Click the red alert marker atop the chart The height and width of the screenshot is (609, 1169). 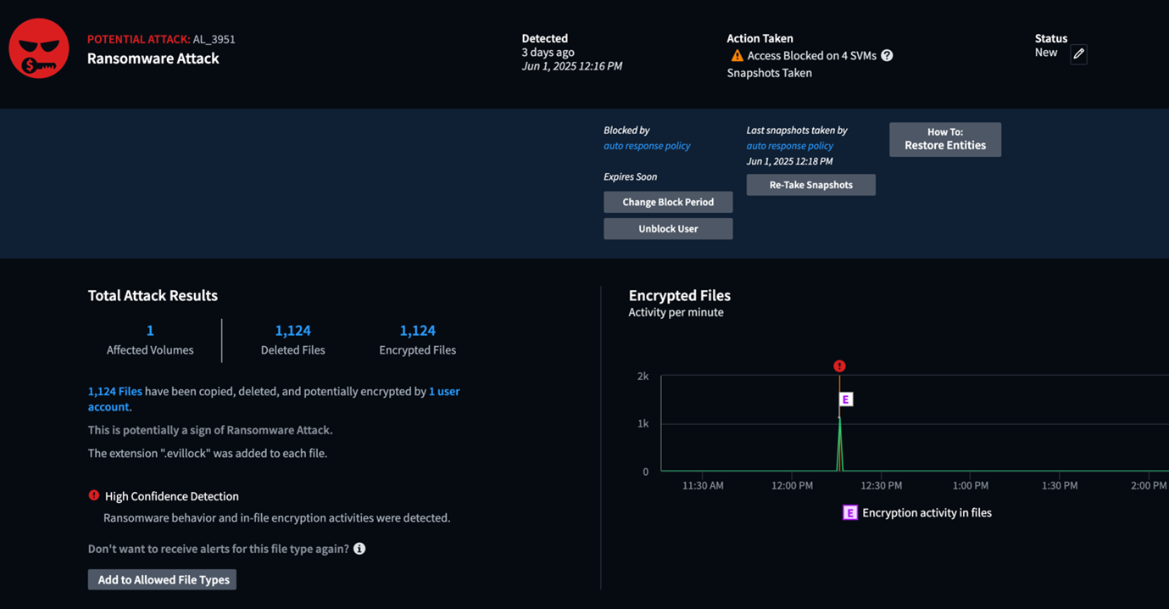pos(839,366)
